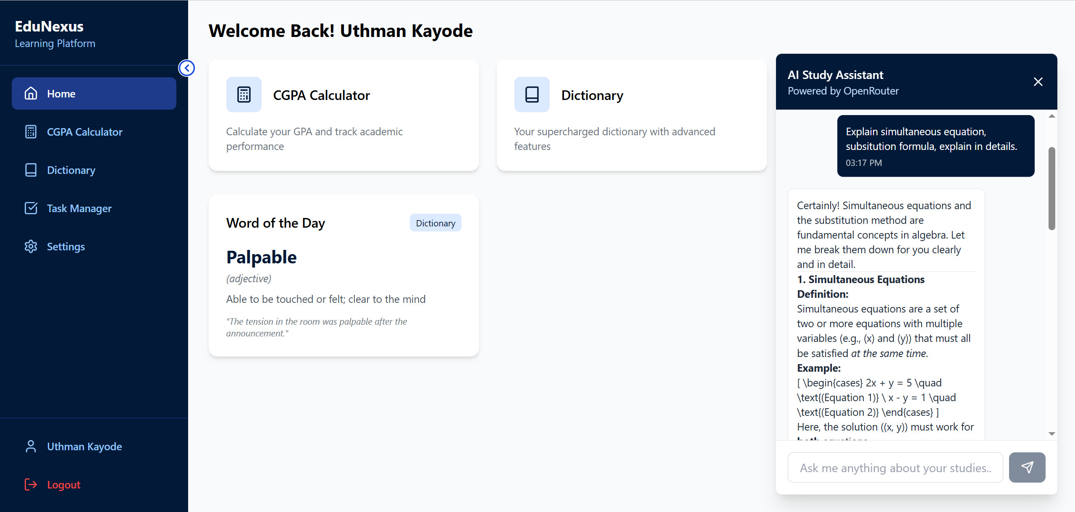The height and width of the screenshot is (512, 1075).
Task: Click the checkbox icon beside Task Manager
Action: [x=31, y=208]
